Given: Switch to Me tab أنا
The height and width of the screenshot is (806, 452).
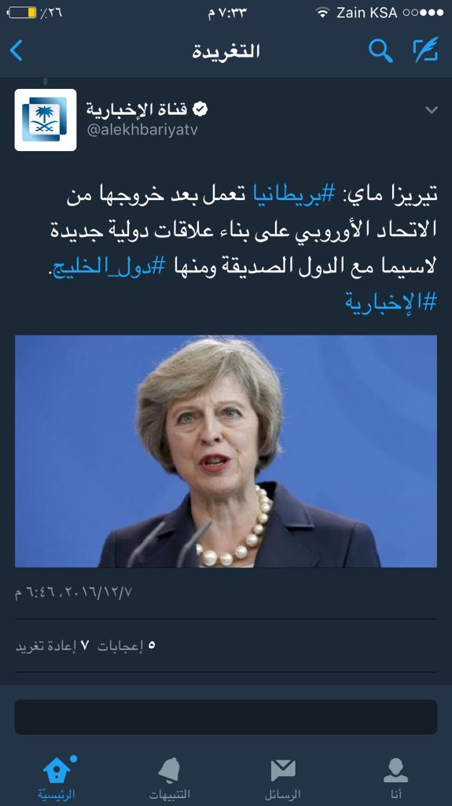Looking at the screenshot, I should [x=395, y=778].
